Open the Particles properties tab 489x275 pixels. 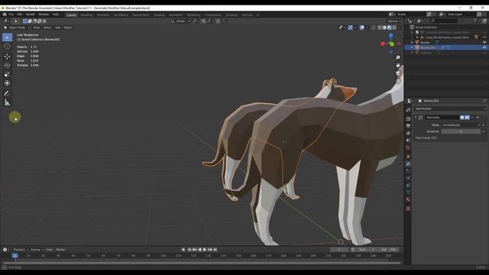point(408,171)
